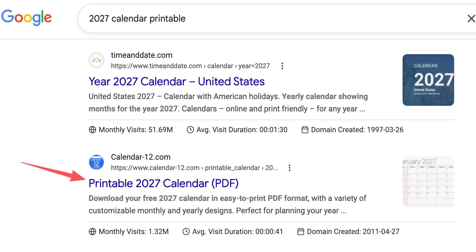Open the Year 2027 Calendar – United States result
This screenshot has height=252, width=476.
tap(176, 81)
